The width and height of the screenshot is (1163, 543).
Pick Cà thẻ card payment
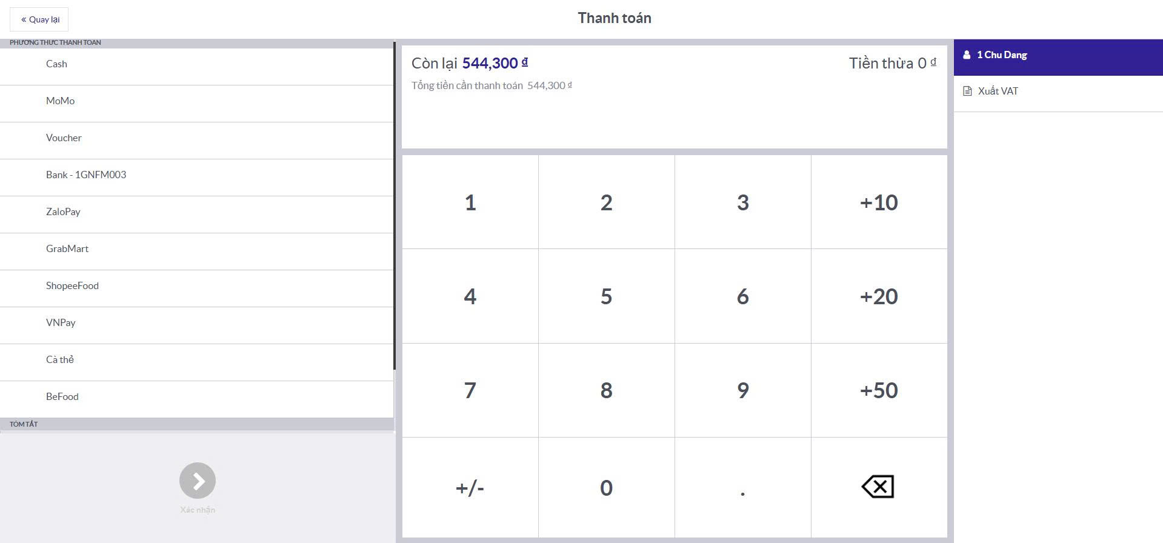coord(60,360)
